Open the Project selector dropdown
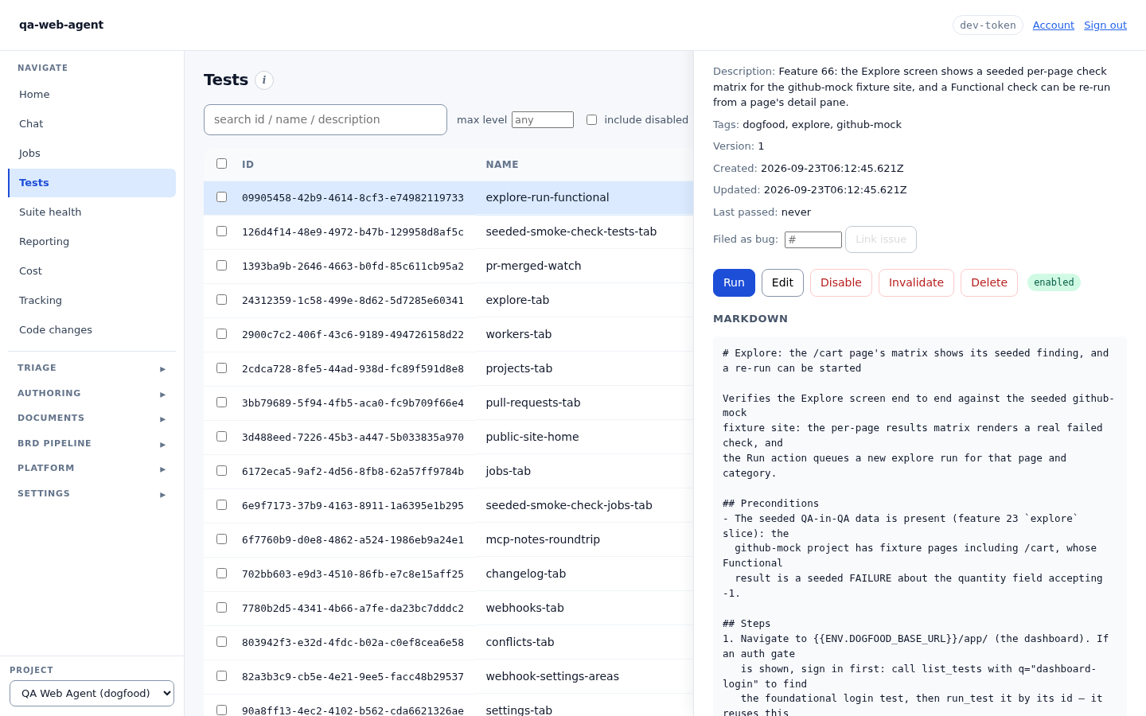This screenshot has height=716, width=1146. pos(92,694)
